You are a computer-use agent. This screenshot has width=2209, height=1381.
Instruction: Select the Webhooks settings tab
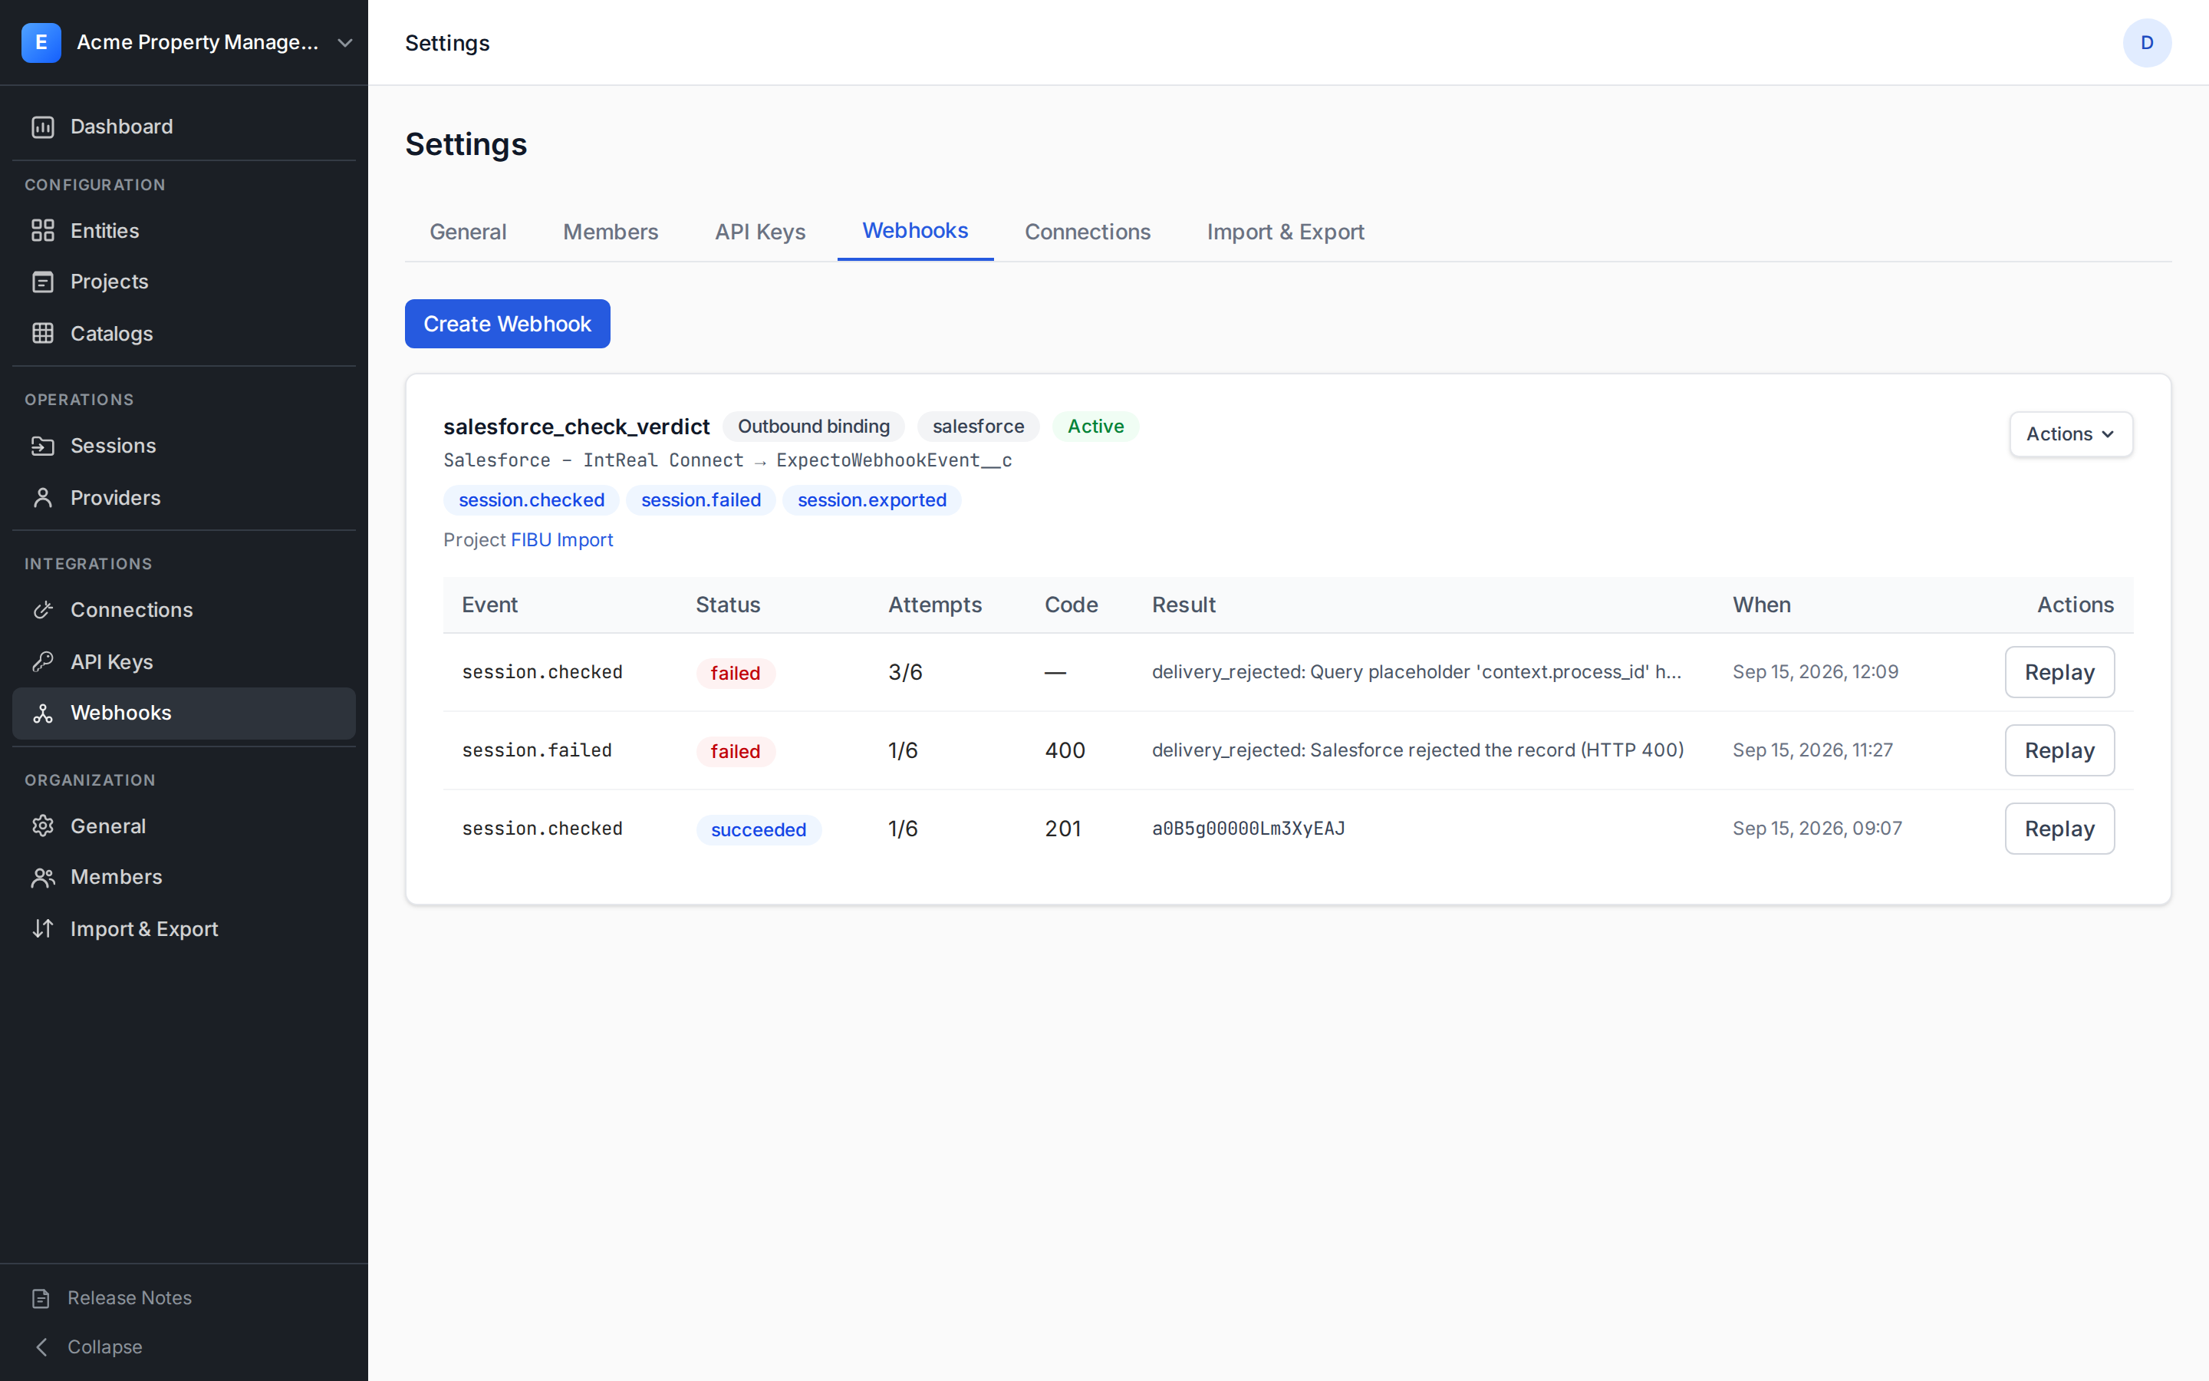point(914,231)
